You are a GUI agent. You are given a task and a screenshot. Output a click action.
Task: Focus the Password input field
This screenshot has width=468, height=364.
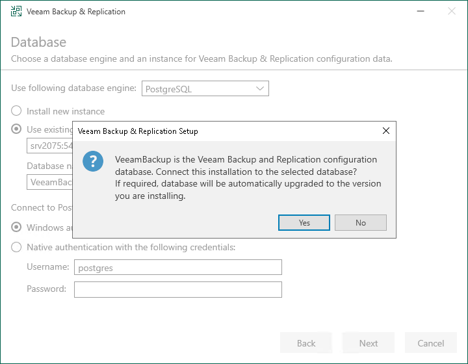tap(178, 290)
